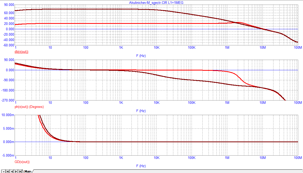Click the 90.000 top value on gain axis
The image size is (303, 173).
pos(9,5)
